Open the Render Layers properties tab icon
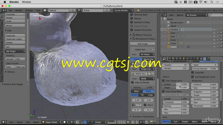This screenshot has height=125, width=223. point(173,59)
